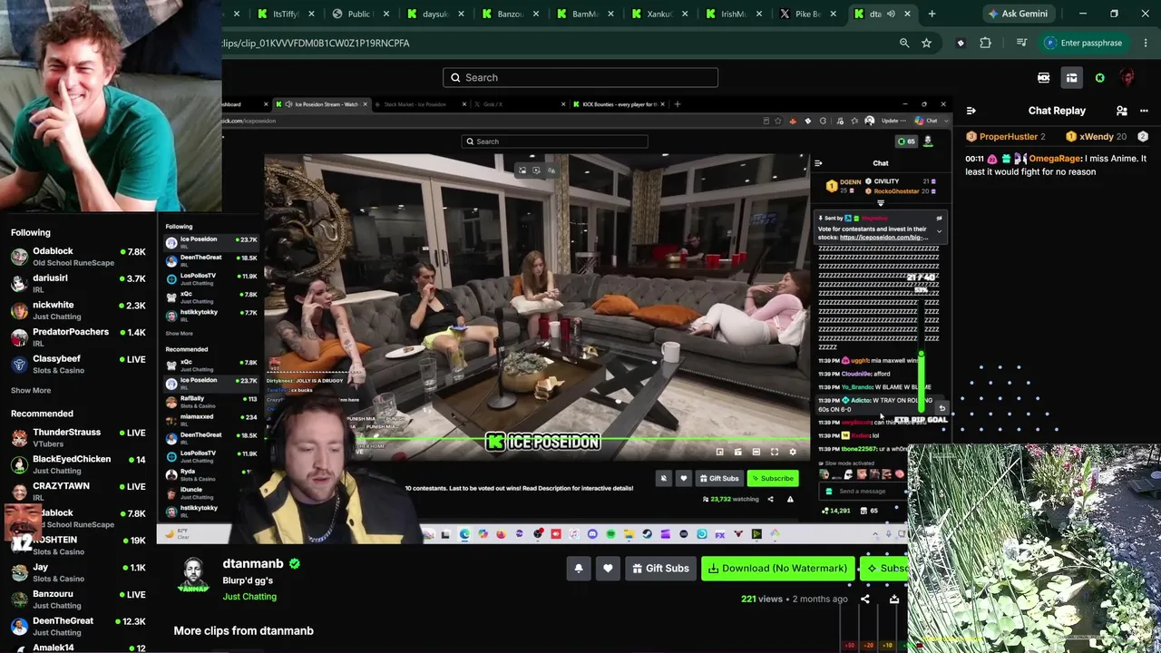Toggle notifications bell for dtanmanb

(x=579, y=569)
